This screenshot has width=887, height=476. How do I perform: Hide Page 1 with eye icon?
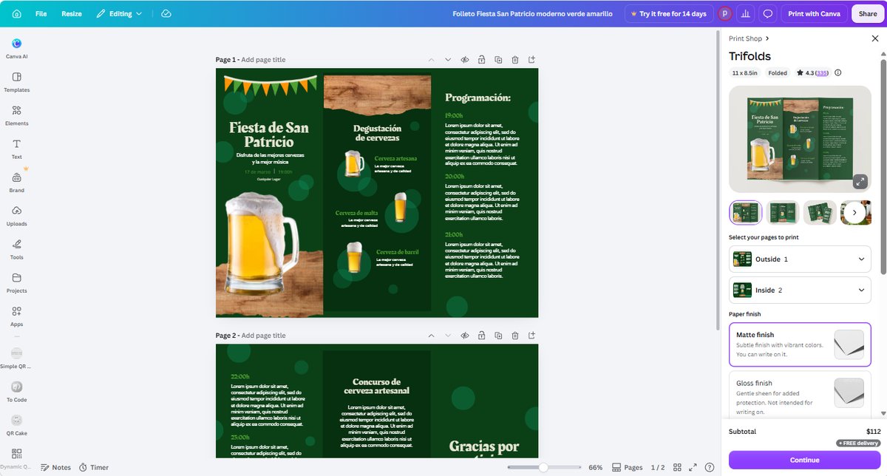coord(465,60)
